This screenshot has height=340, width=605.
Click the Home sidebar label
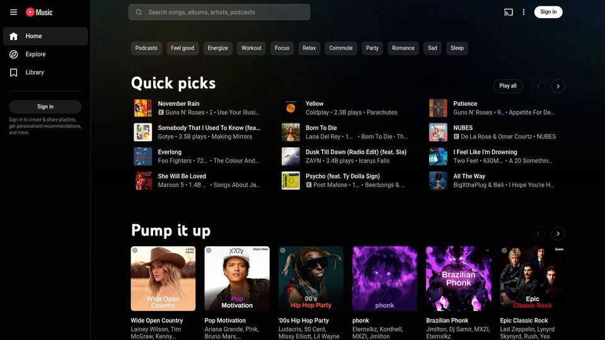click(x=33, y=37)
